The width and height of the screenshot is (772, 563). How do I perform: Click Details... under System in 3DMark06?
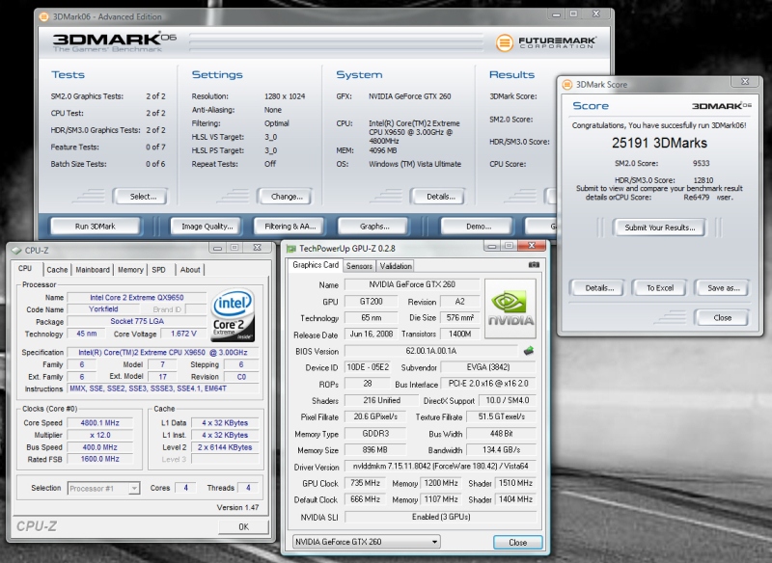pyautogui.click(x=438, y=197)
